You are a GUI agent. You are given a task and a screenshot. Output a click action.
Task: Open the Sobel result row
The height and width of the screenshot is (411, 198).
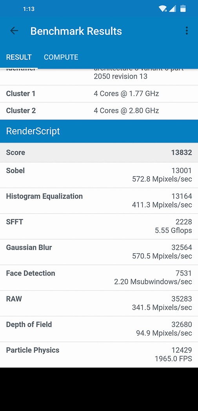[99, 175]
